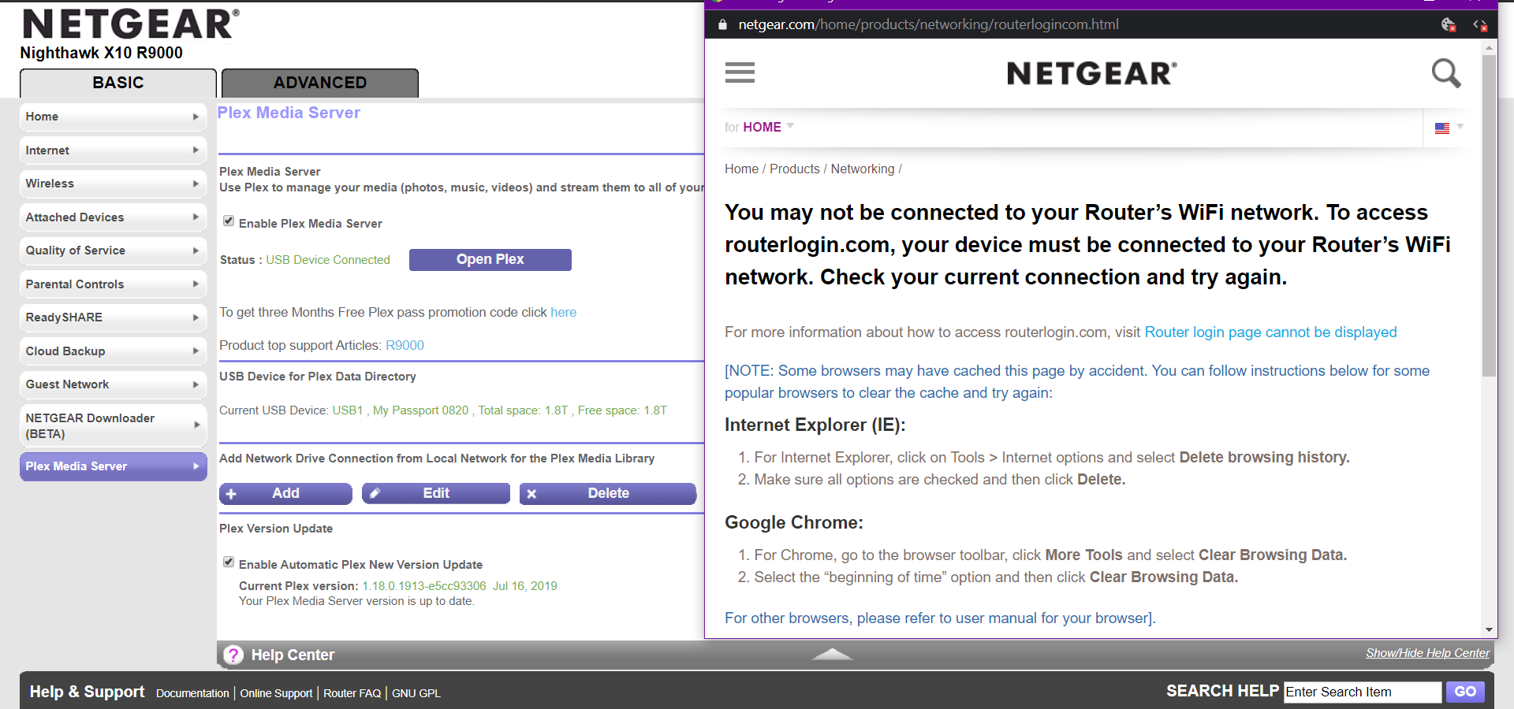The height and width of the screenshot is (709, 1514).
Task: Click the Edit network drive button
Action: [436, 493]
